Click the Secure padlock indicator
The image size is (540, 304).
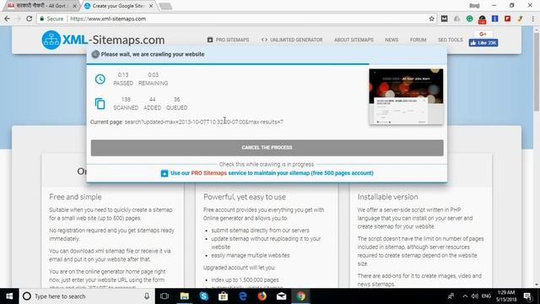point(51,19)
